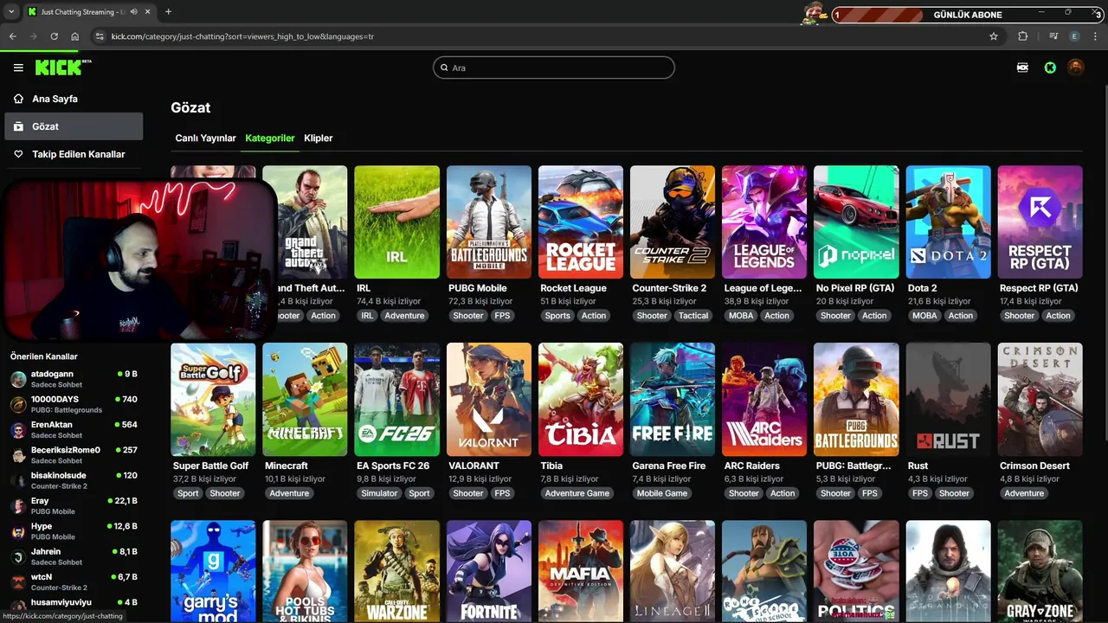
Task: Open the ARC Raiders category cover
Action: pos(764,400)
